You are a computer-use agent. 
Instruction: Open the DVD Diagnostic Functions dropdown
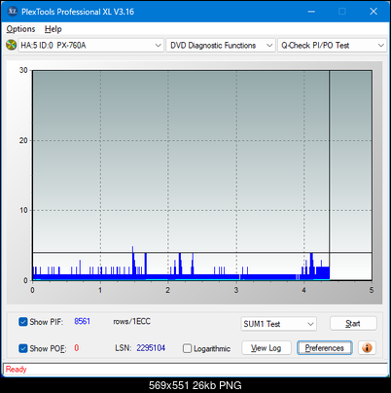[221, 46]
